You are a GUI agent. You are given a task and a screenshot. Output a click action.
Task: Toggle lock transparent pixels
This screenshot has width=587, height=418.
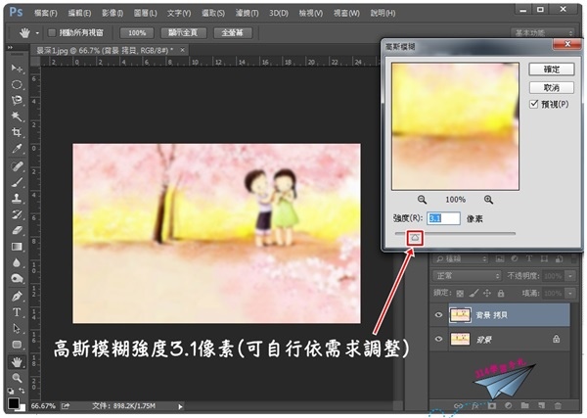(x=460, y=294)
